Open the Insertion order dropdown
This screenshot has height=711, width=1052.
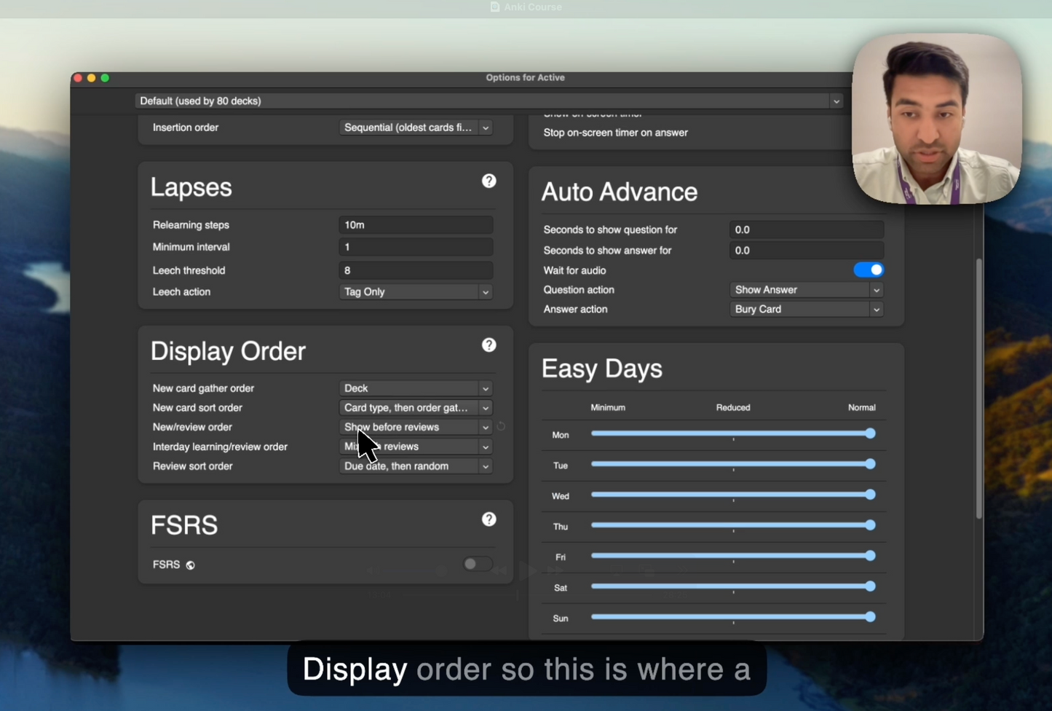[415, 127]
